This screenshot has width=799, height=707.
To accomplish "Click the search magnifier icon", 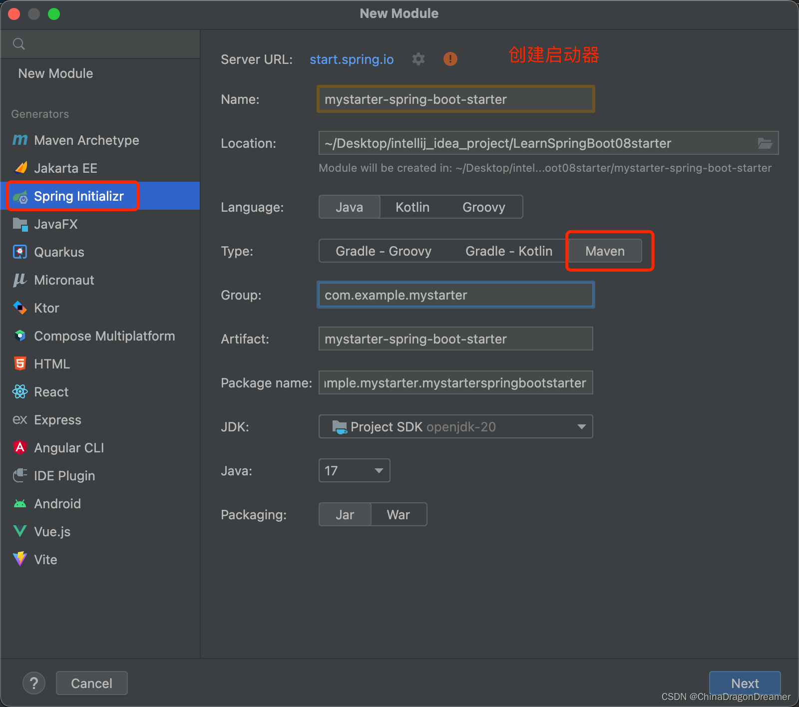I will [19, 44].
